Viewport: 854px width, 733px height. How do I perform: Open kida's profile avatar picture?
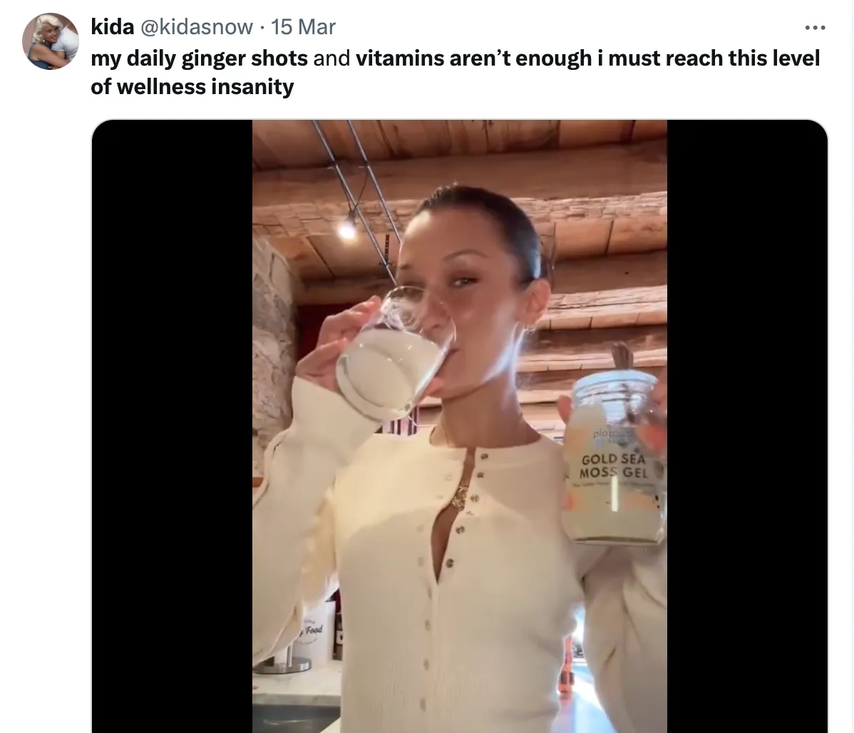point(50,41)
